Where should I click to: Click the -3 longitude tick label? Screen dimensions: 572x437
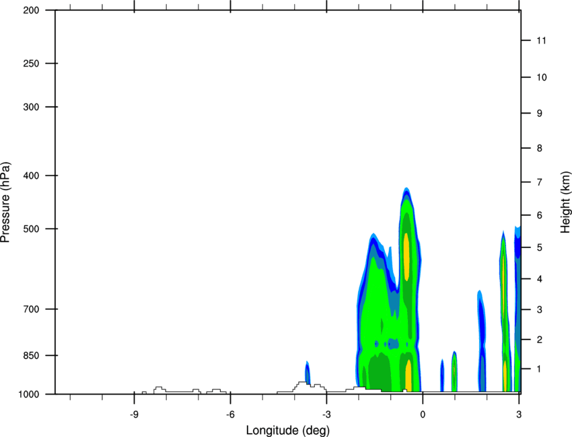(x=326, y=414)
